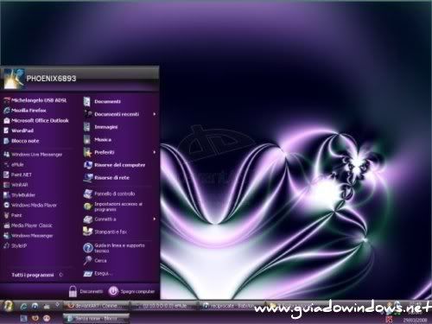Open Paint.NET
The image size is (432, 324).
point(17,175)
